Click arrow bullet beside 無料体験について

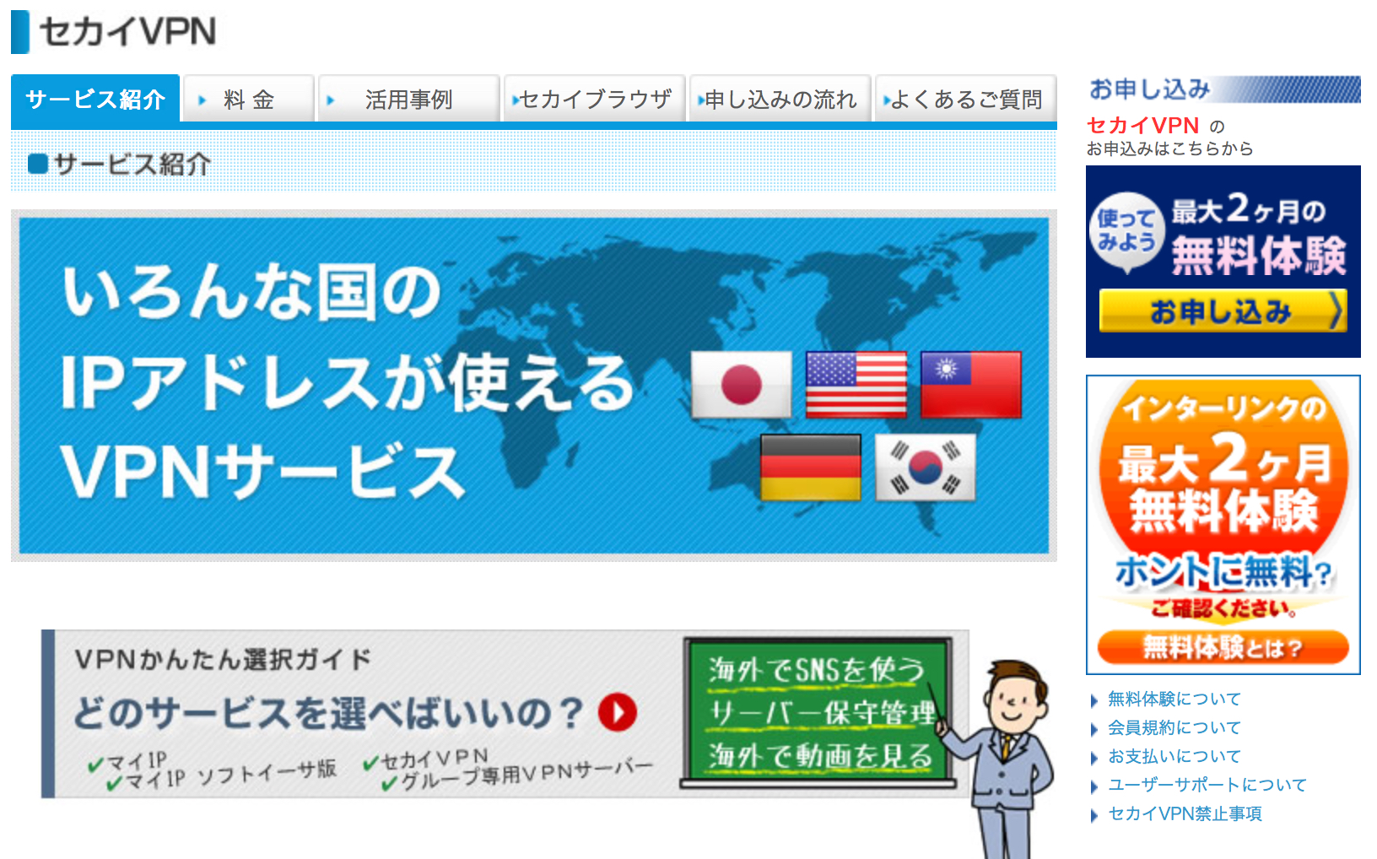pos(1094,700)
